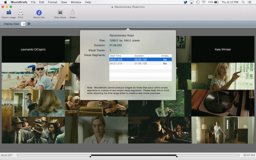This screenshot has width=256, height=160.
Task: Click the right handle of the time range slider
Action: click(177, 156)
